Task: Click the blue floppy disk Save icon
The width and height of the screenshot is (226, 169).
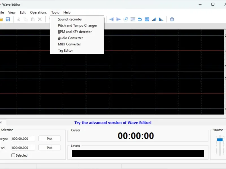Action: 8,19
